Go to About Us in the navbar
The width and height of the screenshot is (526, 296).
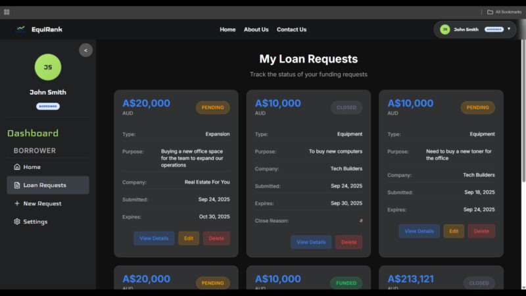(256, 30)
